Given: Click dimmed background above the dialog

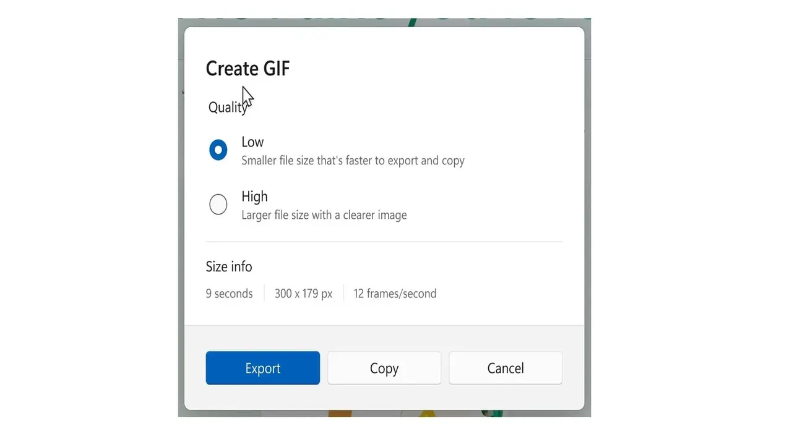Looking at the screenshot, I should coord(384,22).
